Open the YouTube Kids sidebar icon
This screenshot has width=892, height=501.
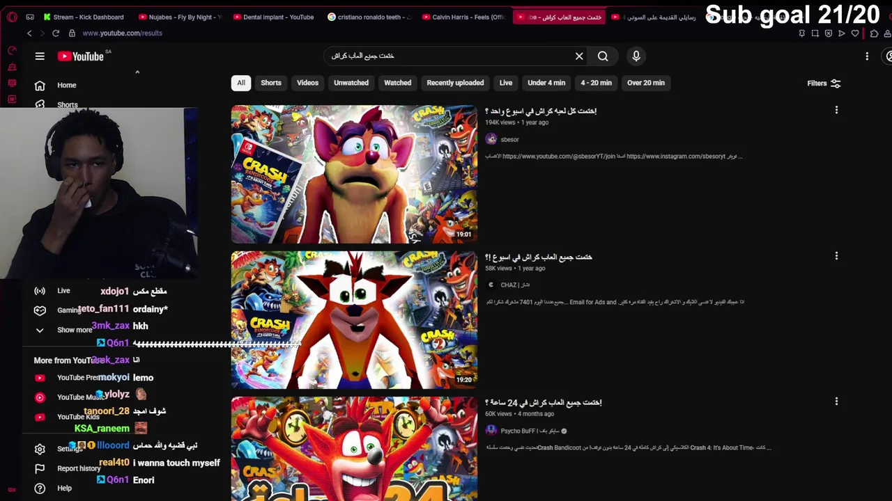(x=40, y=417)
